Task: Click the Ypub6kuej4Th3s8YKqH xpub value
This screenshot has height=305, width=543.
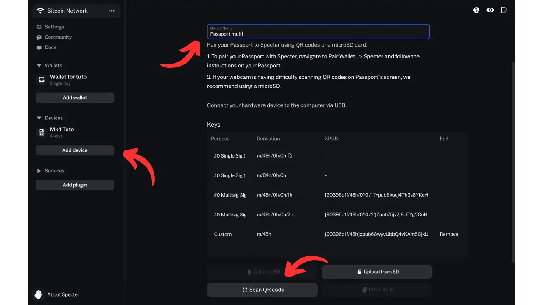Action: (x=377, y=195)
